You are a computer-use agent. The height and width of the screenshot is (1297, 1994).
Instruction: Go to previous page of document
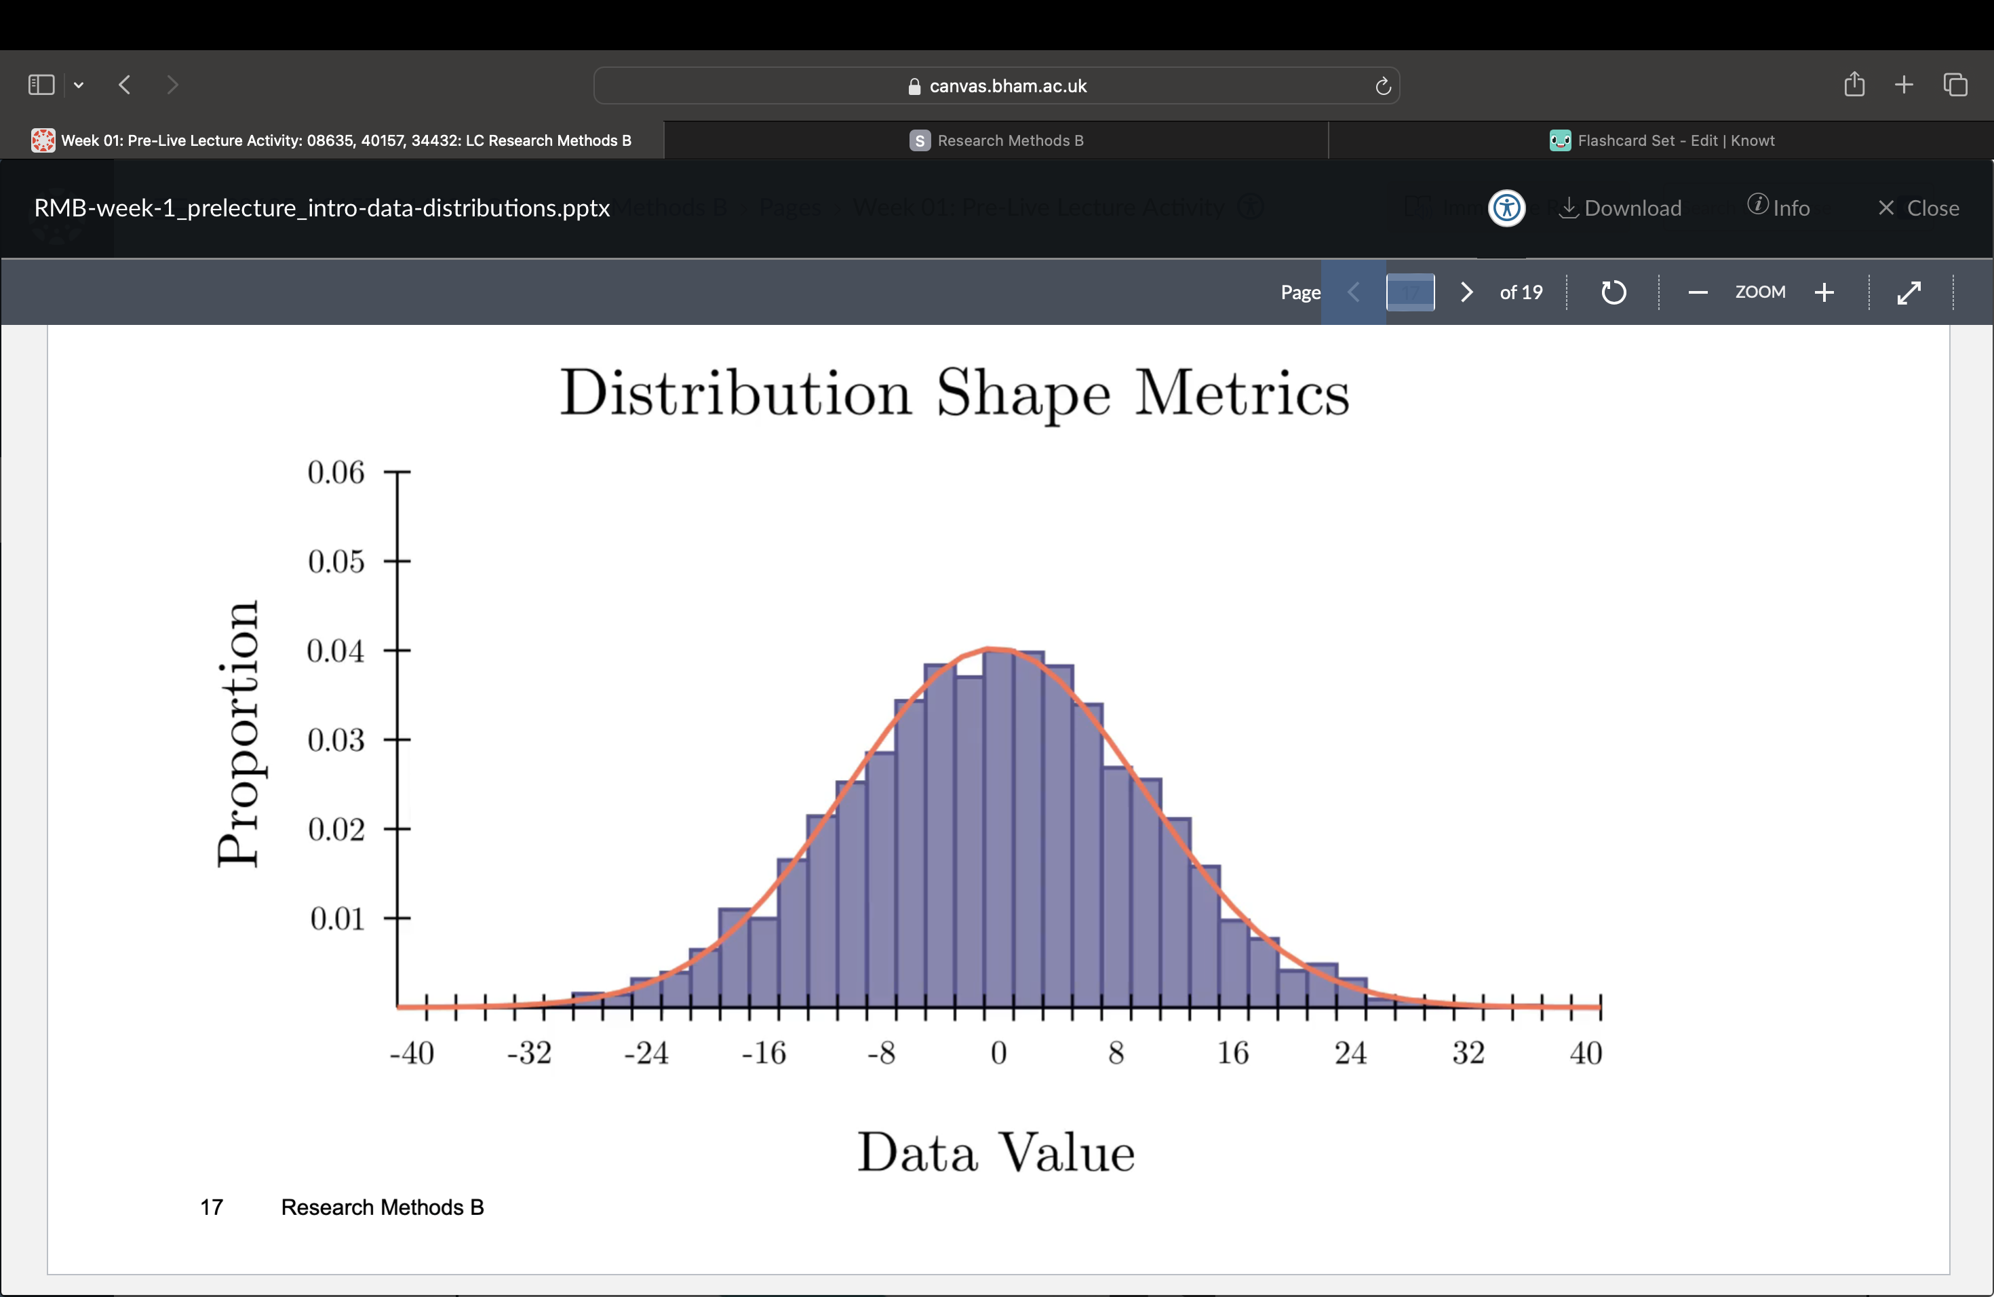coord(1353,292)
